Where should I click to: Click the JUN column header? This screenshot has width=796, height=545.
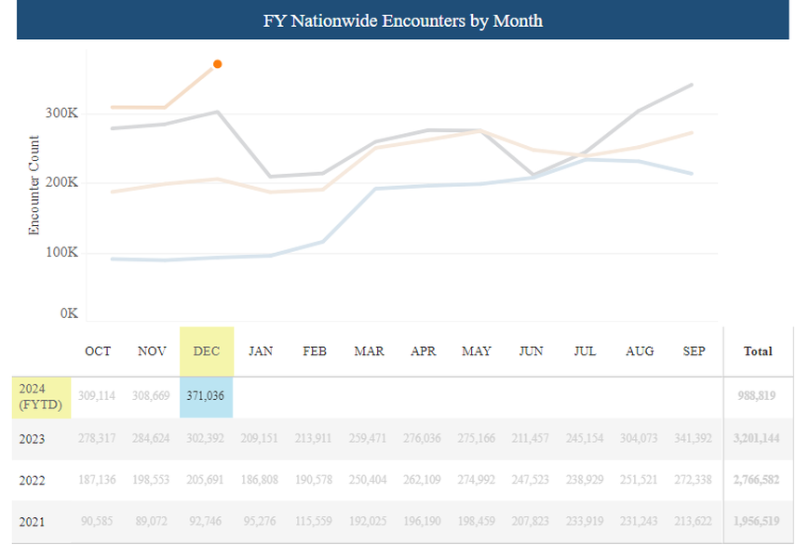pyautogui.click(x=531, y=352)
